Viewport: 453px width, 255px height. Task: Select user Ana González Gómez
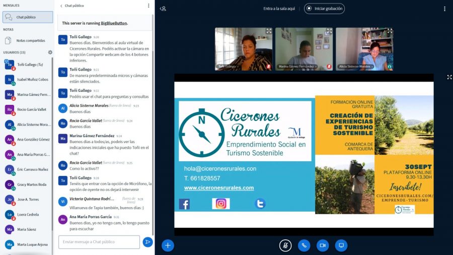point(28,140)
